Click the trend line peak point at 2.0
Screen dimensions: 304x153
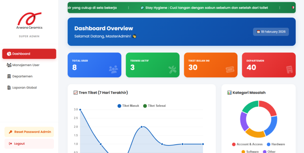[141, 127]
